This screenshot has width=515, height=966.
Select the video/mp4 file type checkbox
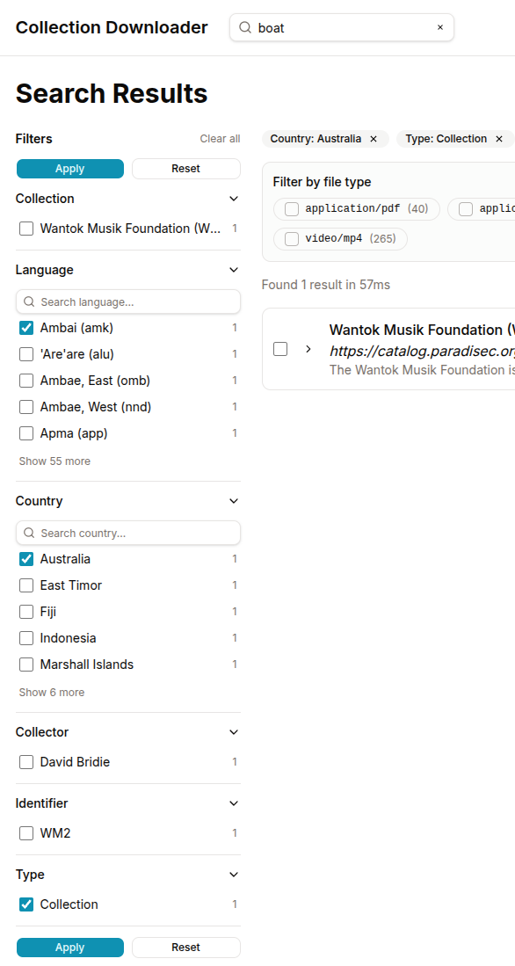tap(292, 239)
